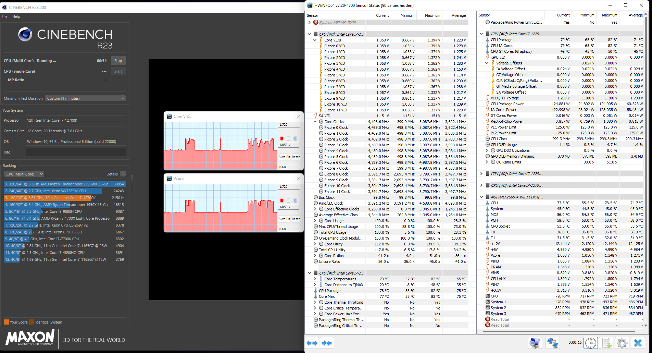
Task: Open HWiNFO remote network computers icon
Action: click(552, 343)
